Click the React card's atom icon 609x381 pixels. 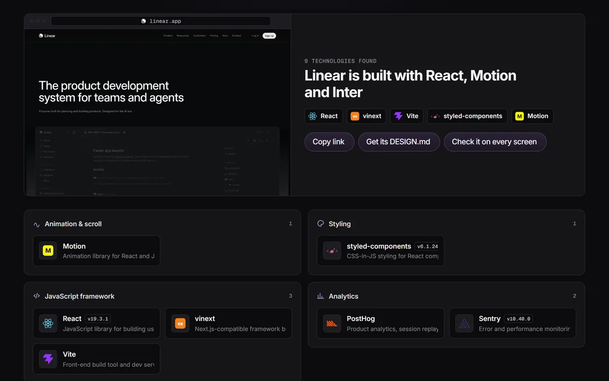click(x=48, y=323)
